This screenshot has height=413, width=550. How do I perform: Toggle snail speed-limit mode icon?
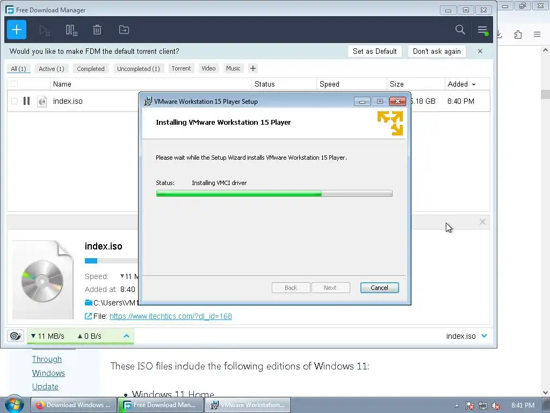click(16, 336)
